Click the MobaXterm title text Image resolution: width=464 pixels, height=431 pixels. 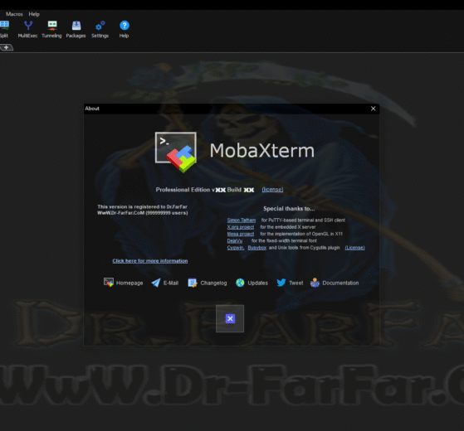[x=262, y=150]
